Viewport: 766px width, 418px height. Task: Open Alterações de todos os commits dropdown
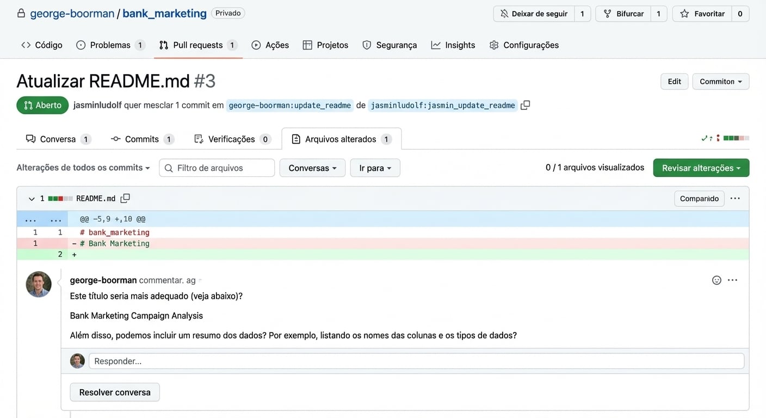(83, 168)
